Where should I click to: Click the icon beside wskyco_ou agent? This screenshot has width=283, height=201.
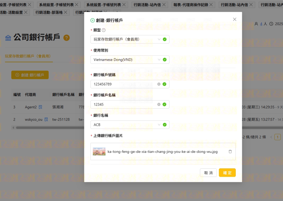click(46, 120)
